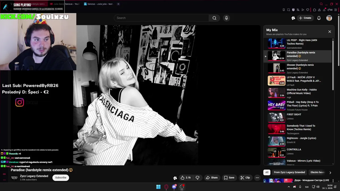This screenshot has width=340, height=191.
Task: Click into the YouTube search field
Action: [161, 18]
